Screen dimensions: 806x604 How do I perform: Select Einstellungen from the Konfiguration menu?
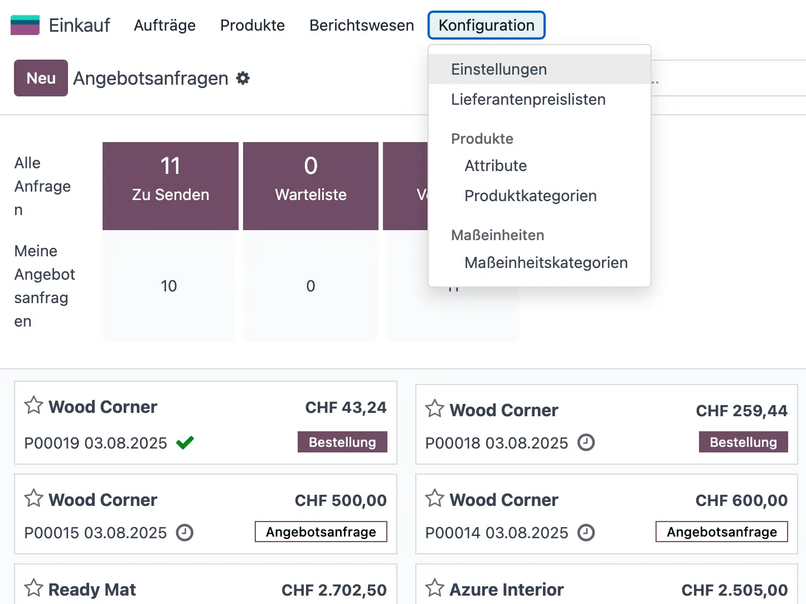498,69
